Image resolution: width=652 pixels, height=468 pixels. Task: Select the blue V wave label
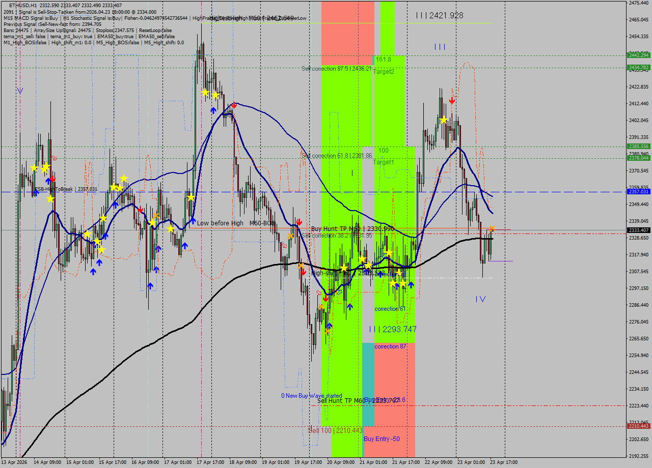[20, 91]
